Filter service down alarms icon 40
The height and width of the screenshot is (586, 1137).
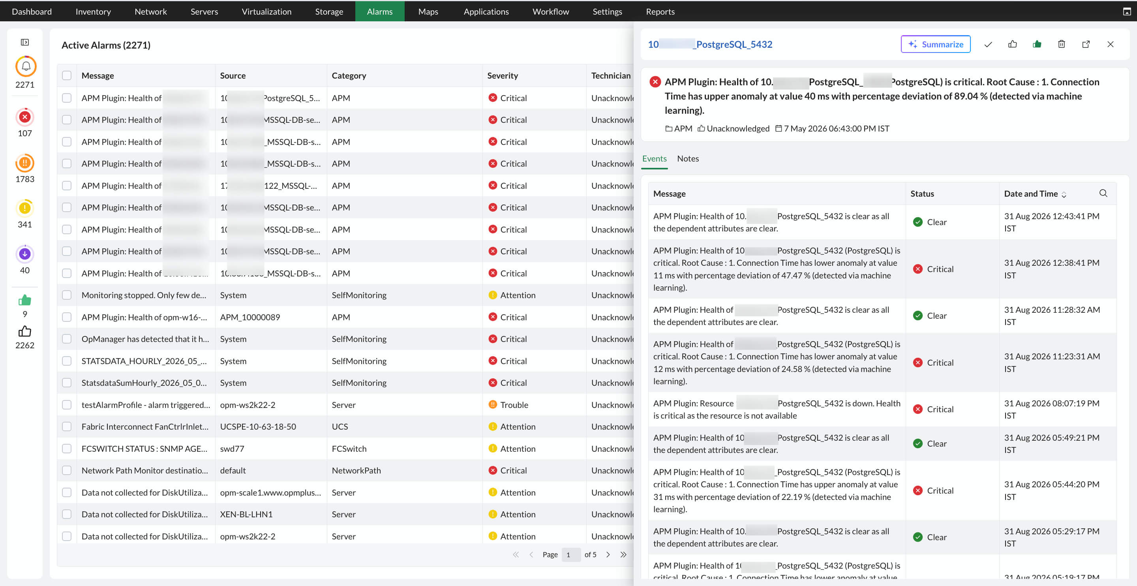pyautogui.click(x=25, y=254)
